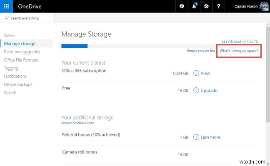The image size is (270, 166).
Task: Click the arrow circle beside Upgrade
Action: [x=196, y=90]
